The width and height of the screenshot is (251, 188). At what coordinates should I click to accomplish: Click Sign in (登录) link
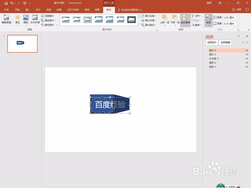point(209,3)
